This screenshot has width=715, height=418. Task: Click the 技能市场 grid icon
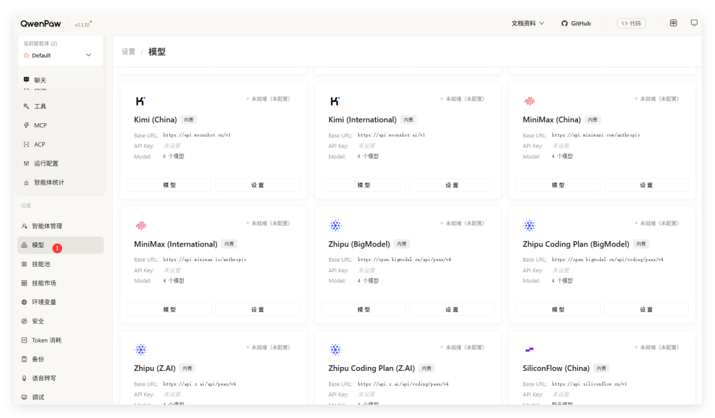point(24,283)
